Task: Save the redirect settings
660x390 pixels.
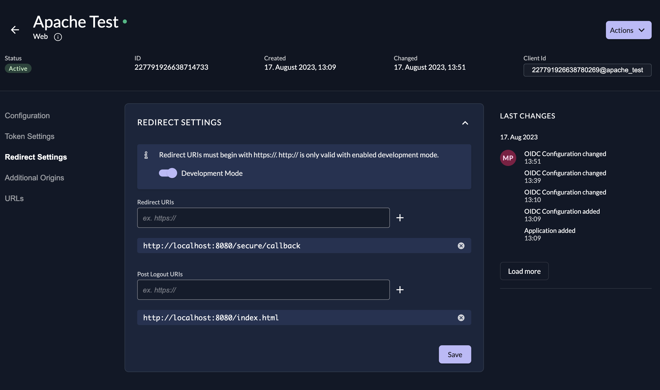Action: pos(455,354)
